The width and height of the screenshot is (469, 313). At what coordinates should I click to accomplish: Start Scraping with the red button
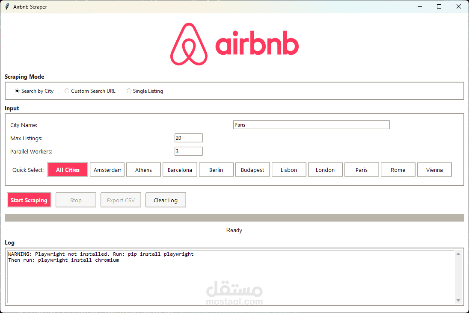[x=29, y=200]
